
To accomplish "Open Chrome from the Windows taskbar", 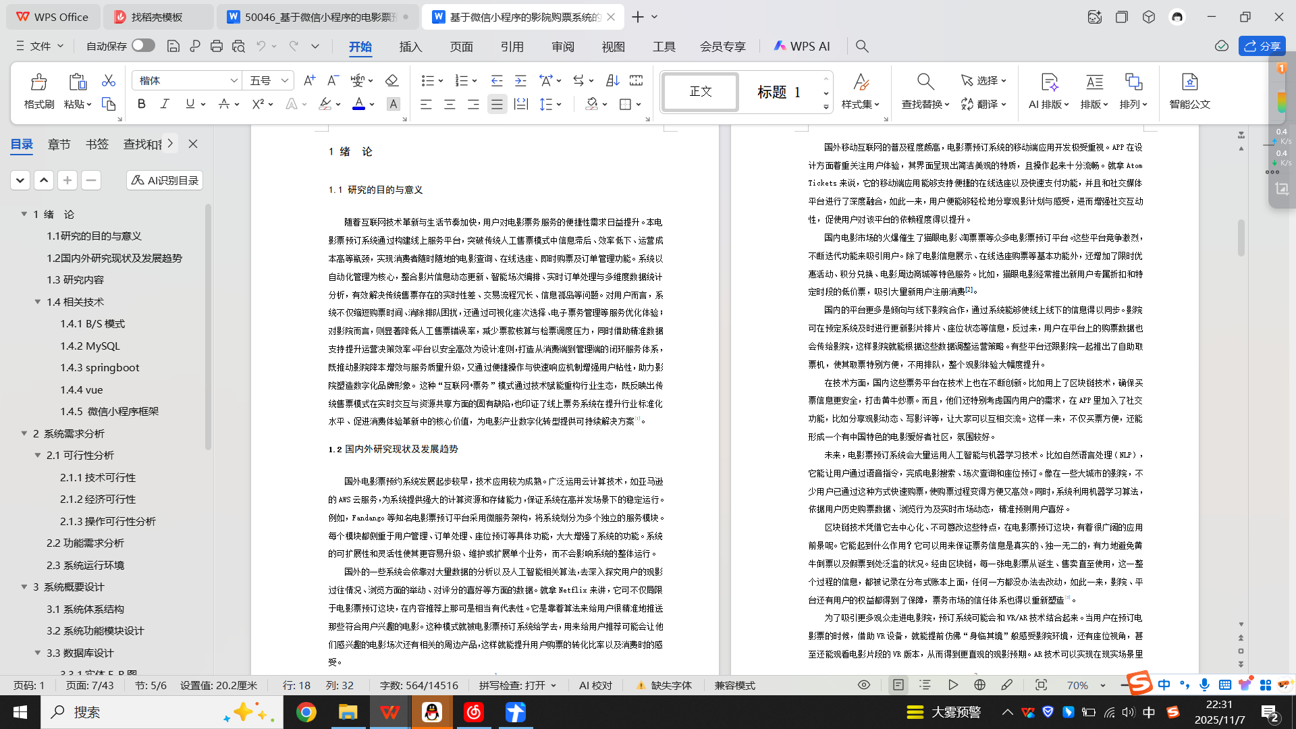I will 306,712.
